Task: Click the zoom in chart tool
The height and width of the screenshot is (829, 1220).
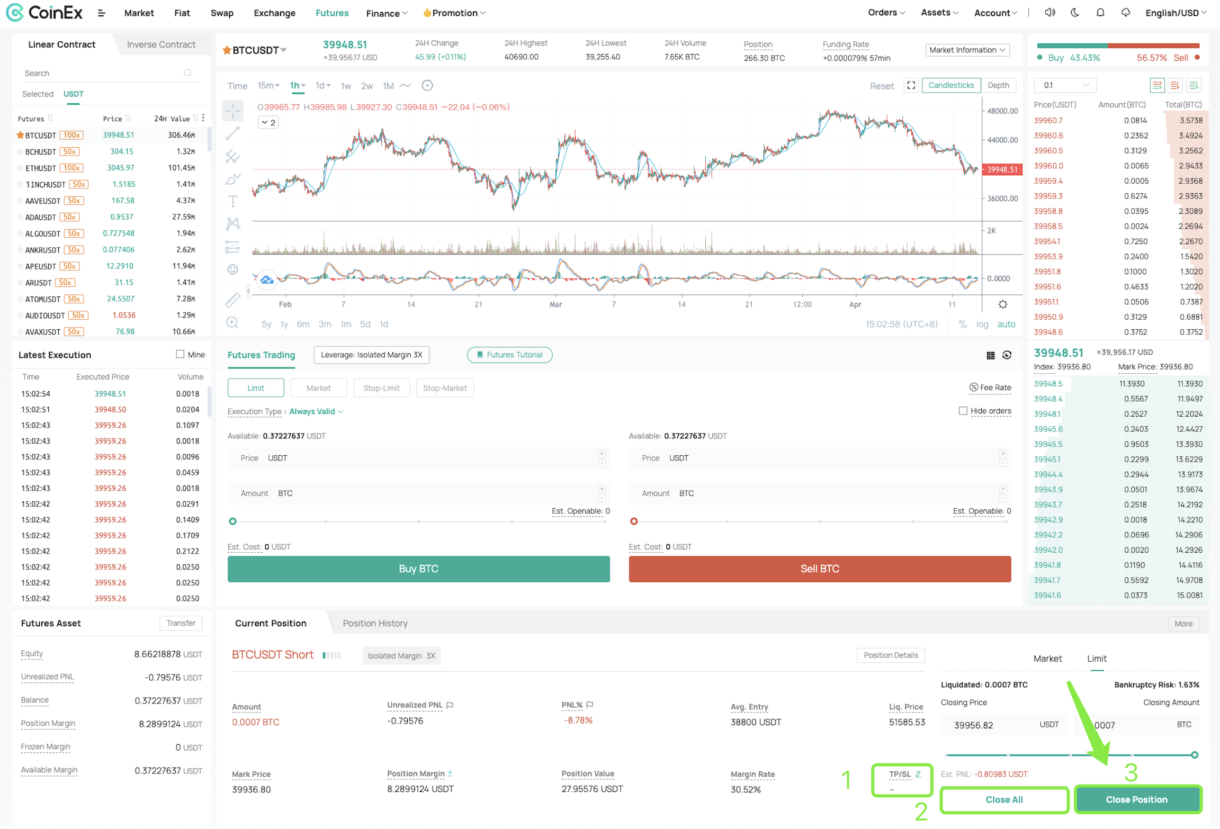Action: (x=232, y=323)
